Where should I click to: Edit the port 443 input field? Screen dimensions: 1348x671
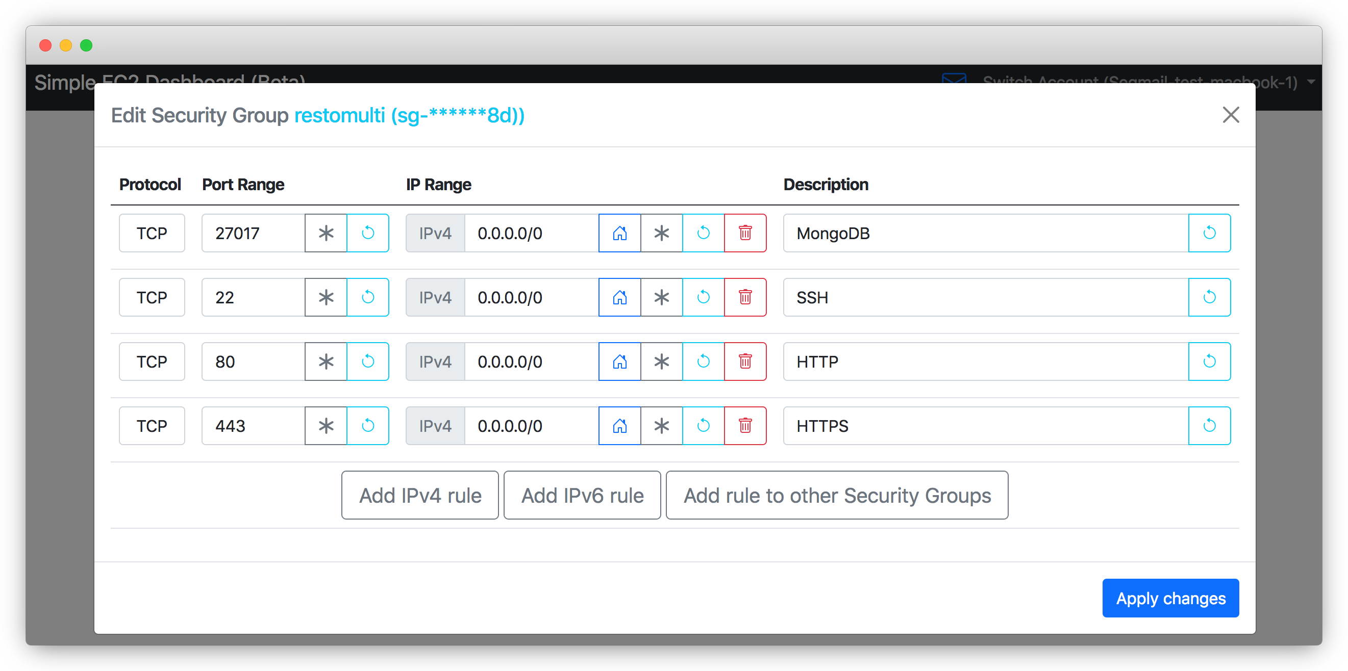click(253, 426)
